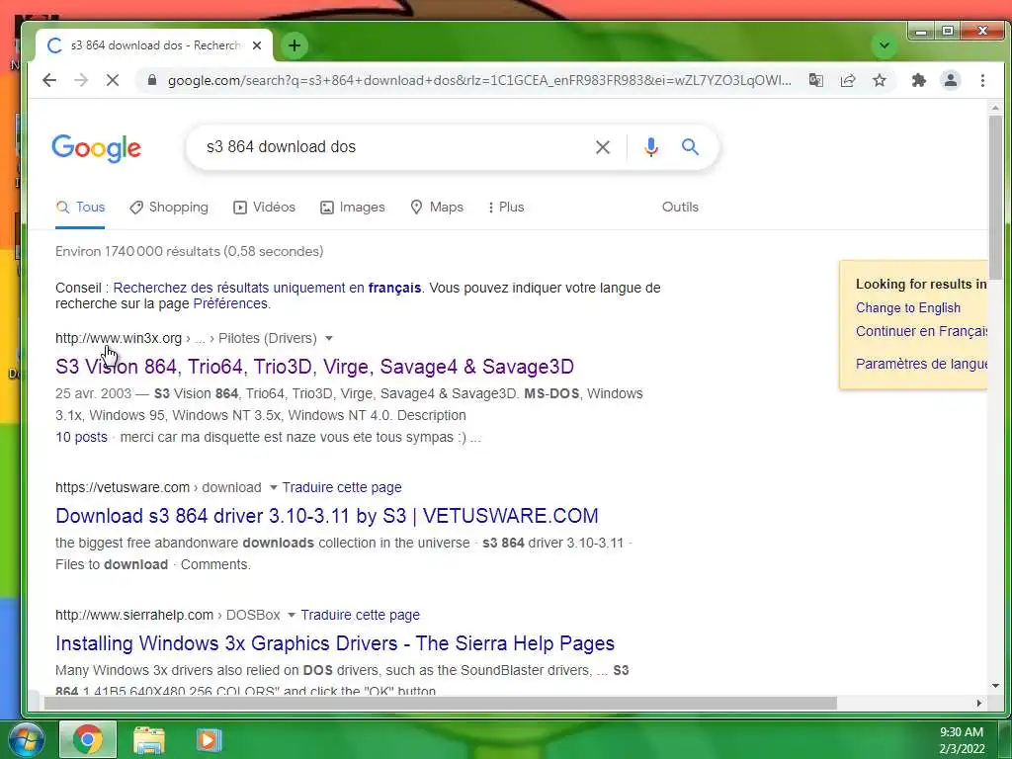Search results only in français
The image size is (1012, 759).
click(267, 288)
